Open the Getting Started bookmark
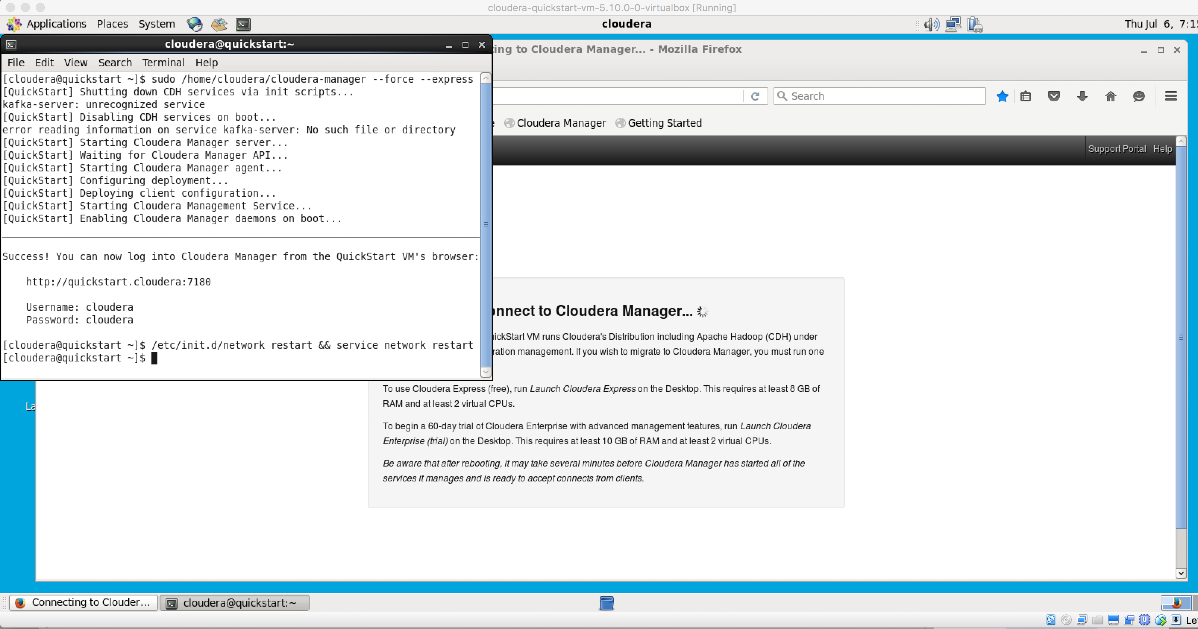The width and height of the screenshot is (1198, 629). [x=659, y=123]
